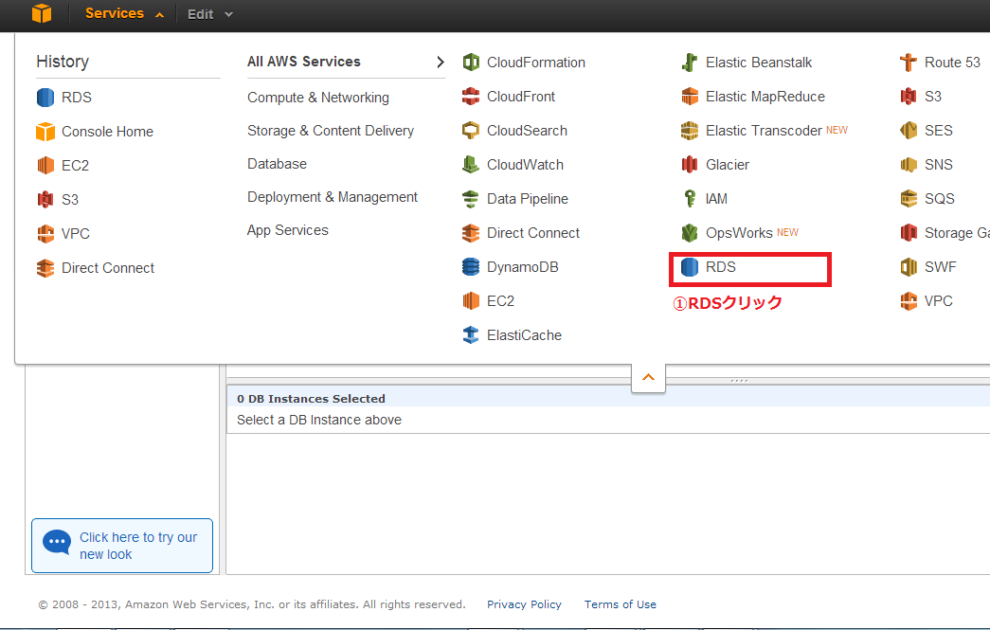Open the CloudFormation service link
The image size is (990, 630).
coord(536,63)
